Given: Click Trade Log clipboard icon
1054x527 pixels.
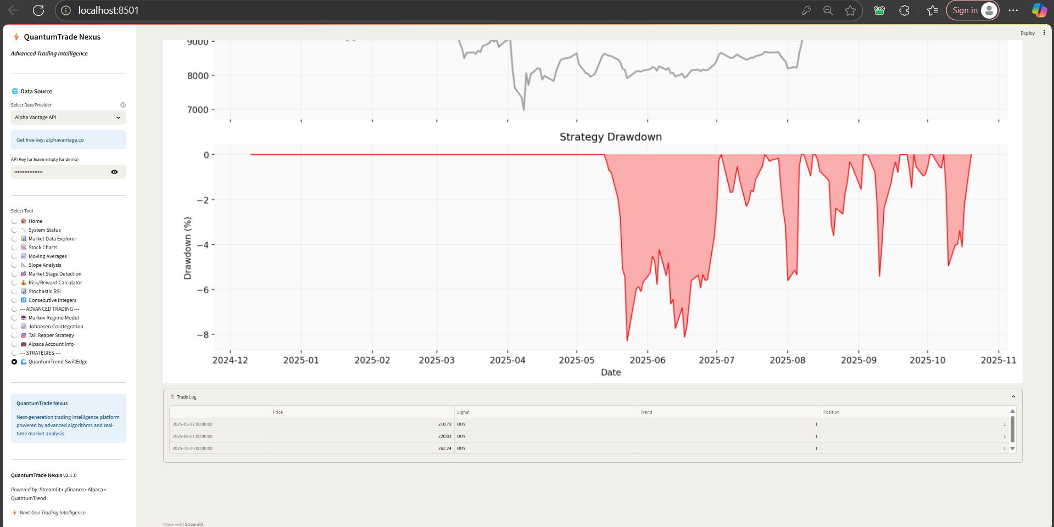Looking at the screenshot, I should pyautogui.click(x=172, y=397).
